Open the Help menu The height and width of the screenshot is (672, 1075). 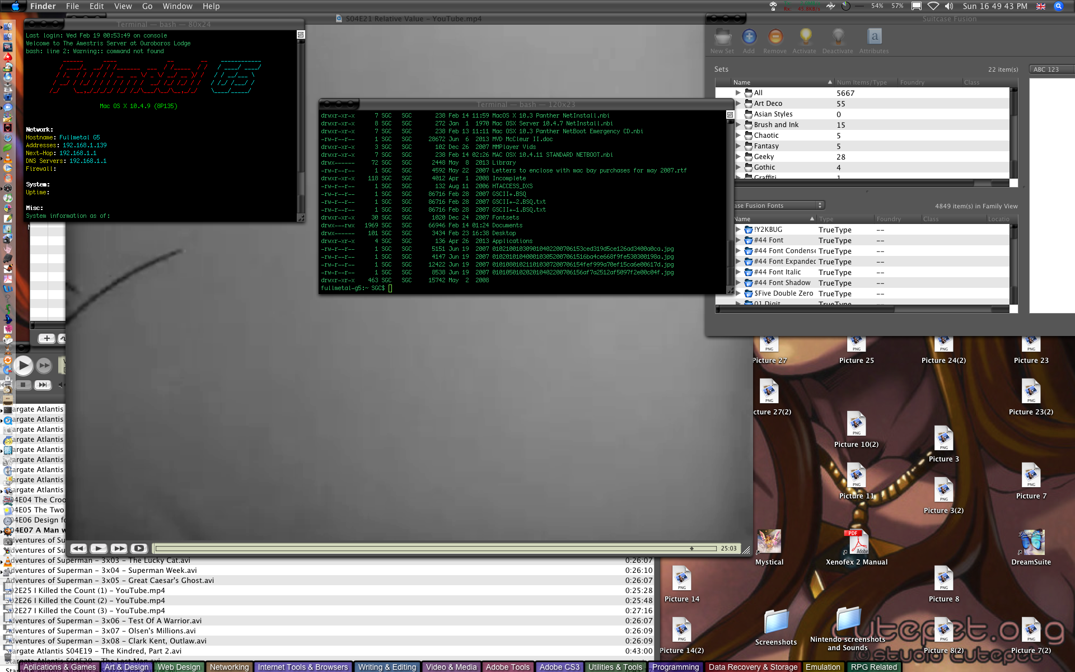211,6
